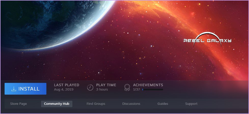Open the Store Page tab
249x114 pixels.
pos(18,104)
